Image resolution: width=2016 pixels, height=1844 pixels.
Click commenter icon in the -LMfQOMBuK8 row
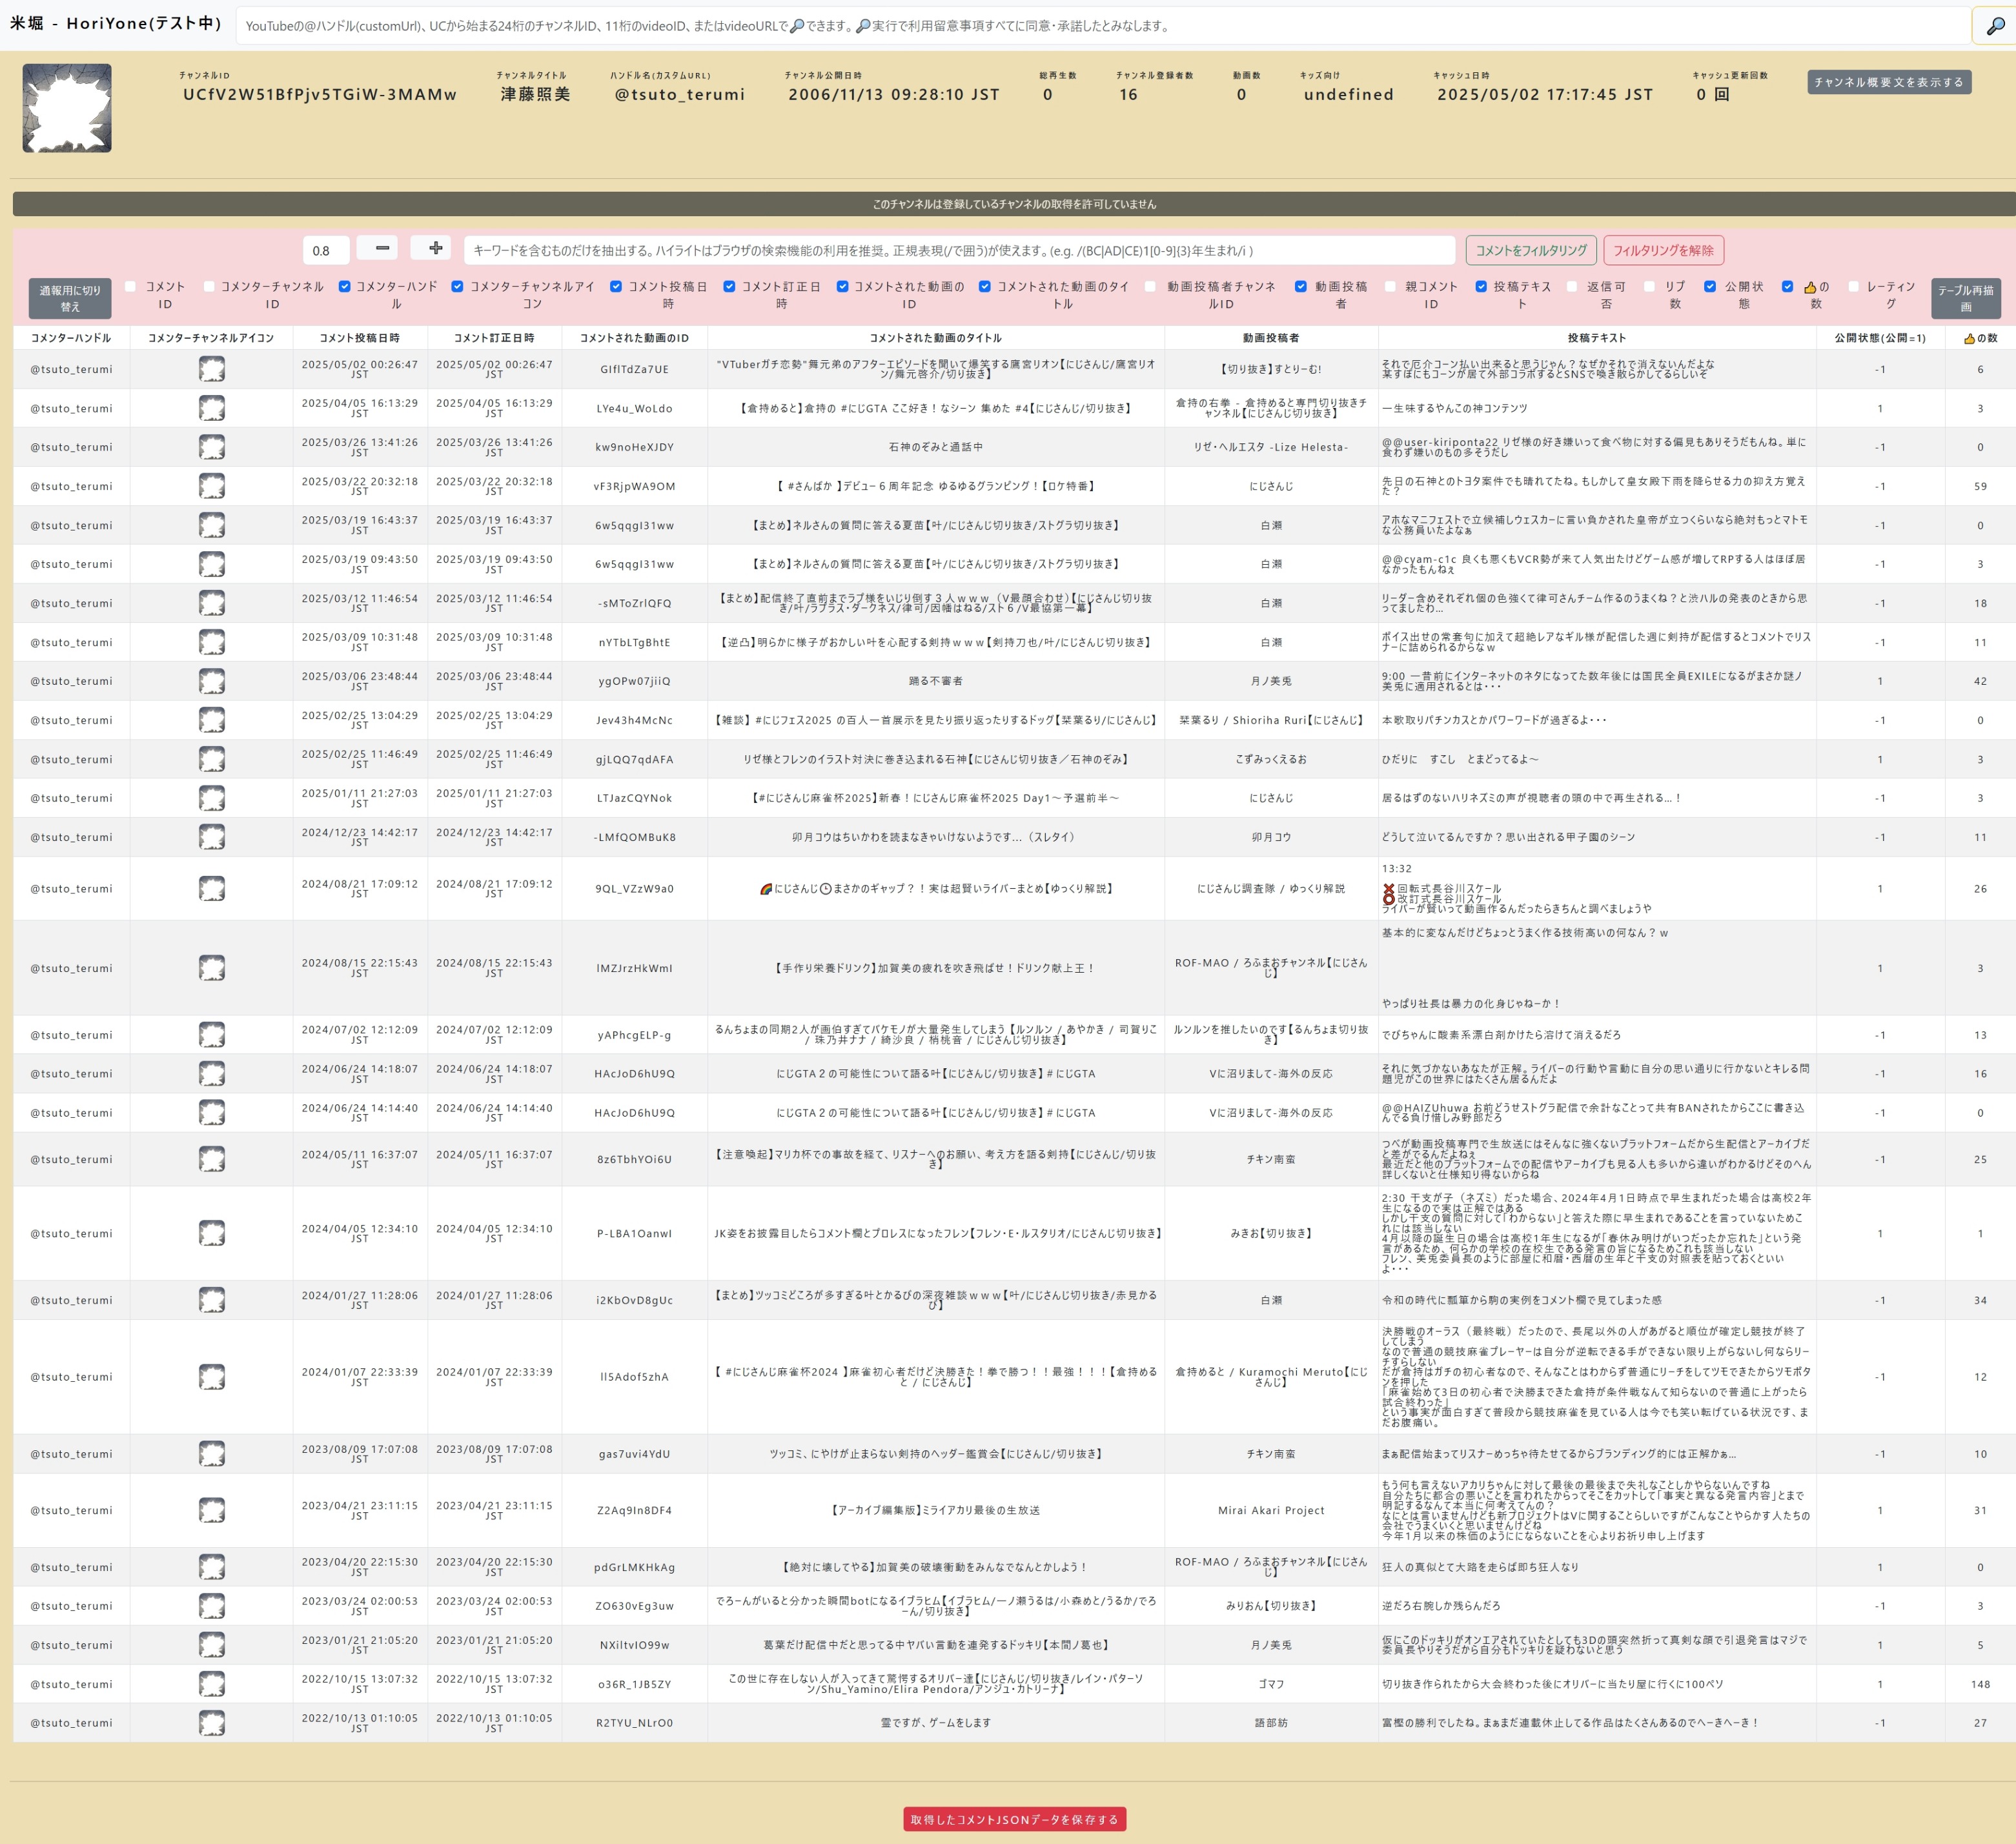point(211,837)
